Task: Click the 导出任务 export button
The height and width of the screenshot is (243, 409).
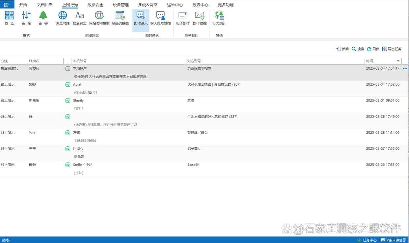Action: 391,49
